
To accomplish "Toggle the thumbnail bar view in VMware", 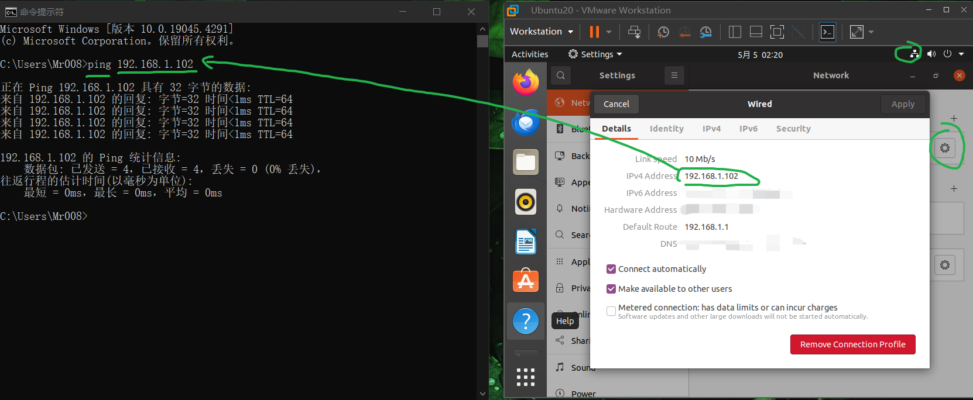I will (756, 32).
